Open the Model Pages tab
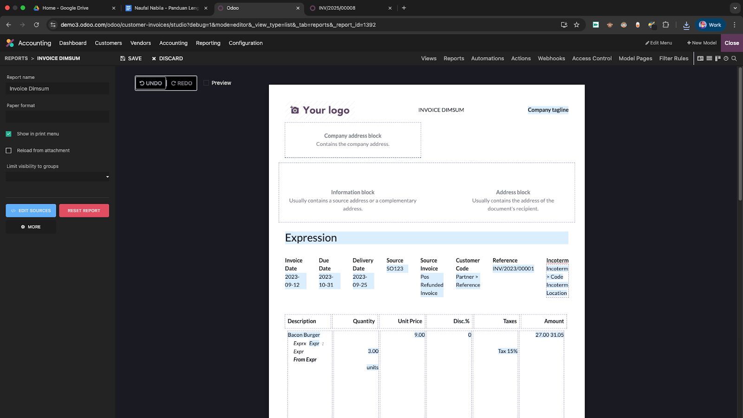This screenshot has height=418, width=743. coord(635,59)
